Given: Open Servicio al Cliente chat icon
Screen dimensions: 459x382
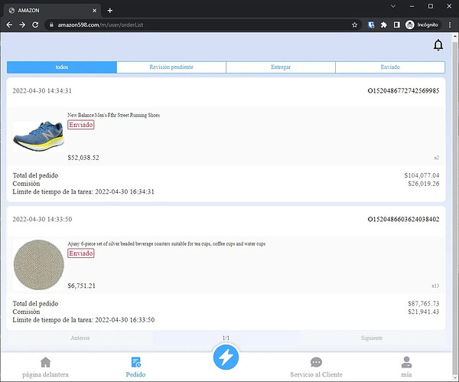Looking at the screenshot, I should (x=316, y=362).
